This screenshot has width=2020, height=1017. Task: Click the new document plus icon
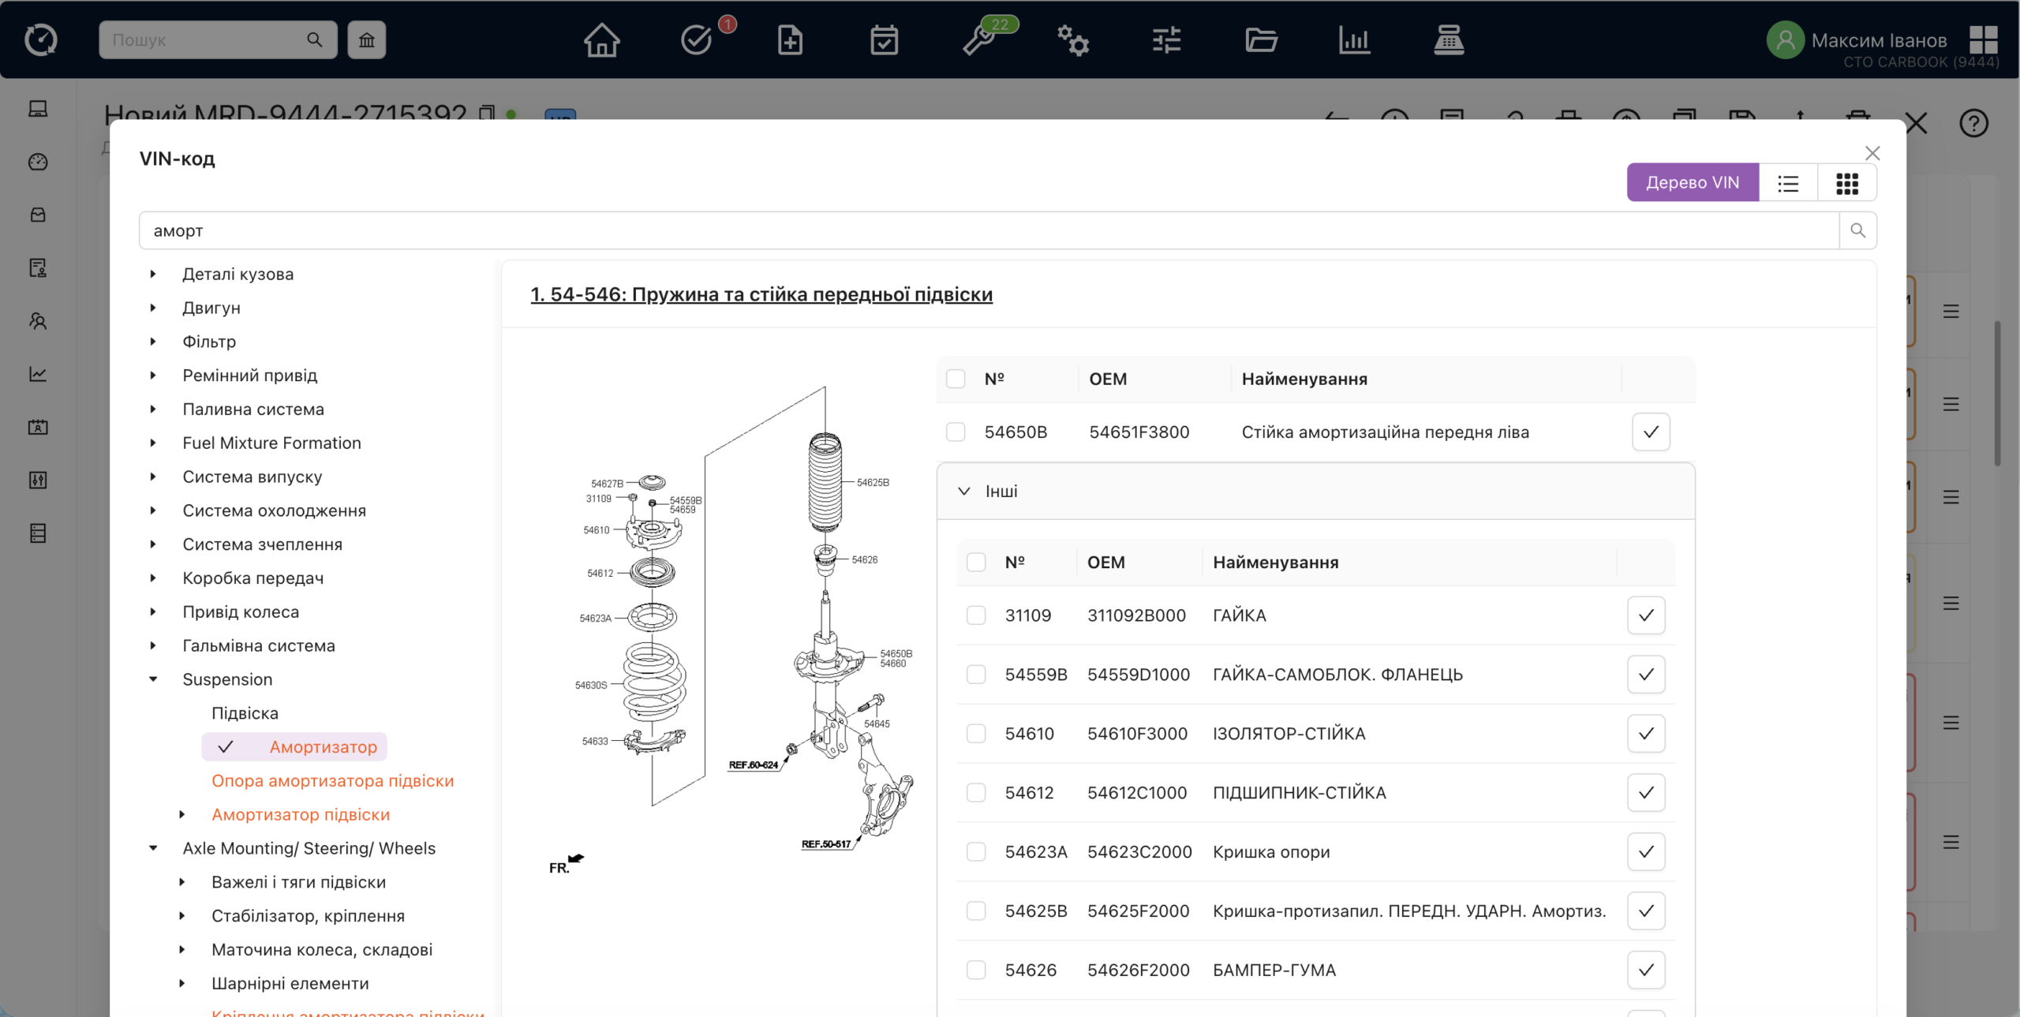pos(790,39)
